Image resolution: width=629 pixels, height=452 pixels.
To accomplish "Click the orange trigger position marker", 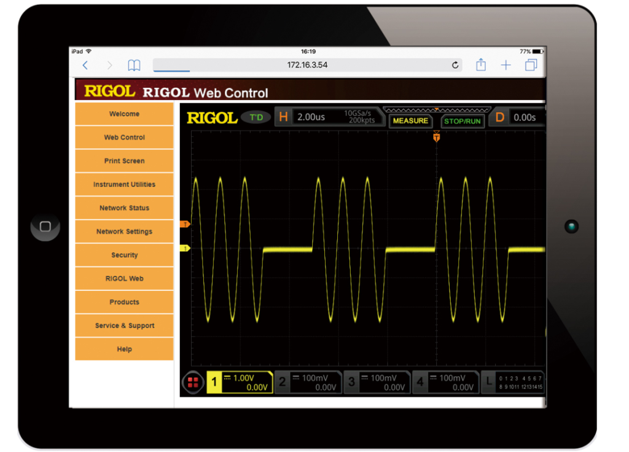I will pyautogui.click(x=437, y=137).
